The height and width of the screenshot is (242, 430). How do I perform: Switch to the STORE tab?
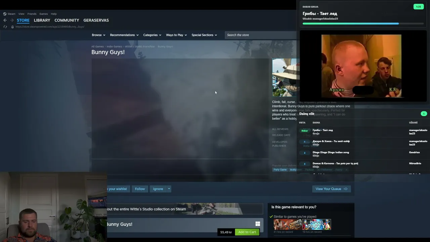click(23, 20)
